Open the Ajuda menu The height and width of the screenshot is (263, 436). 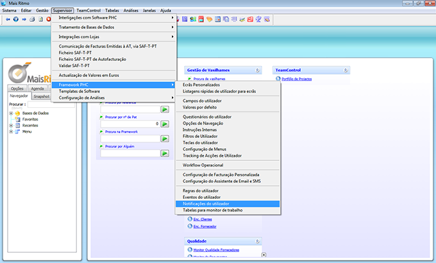(x=165, y=10)
